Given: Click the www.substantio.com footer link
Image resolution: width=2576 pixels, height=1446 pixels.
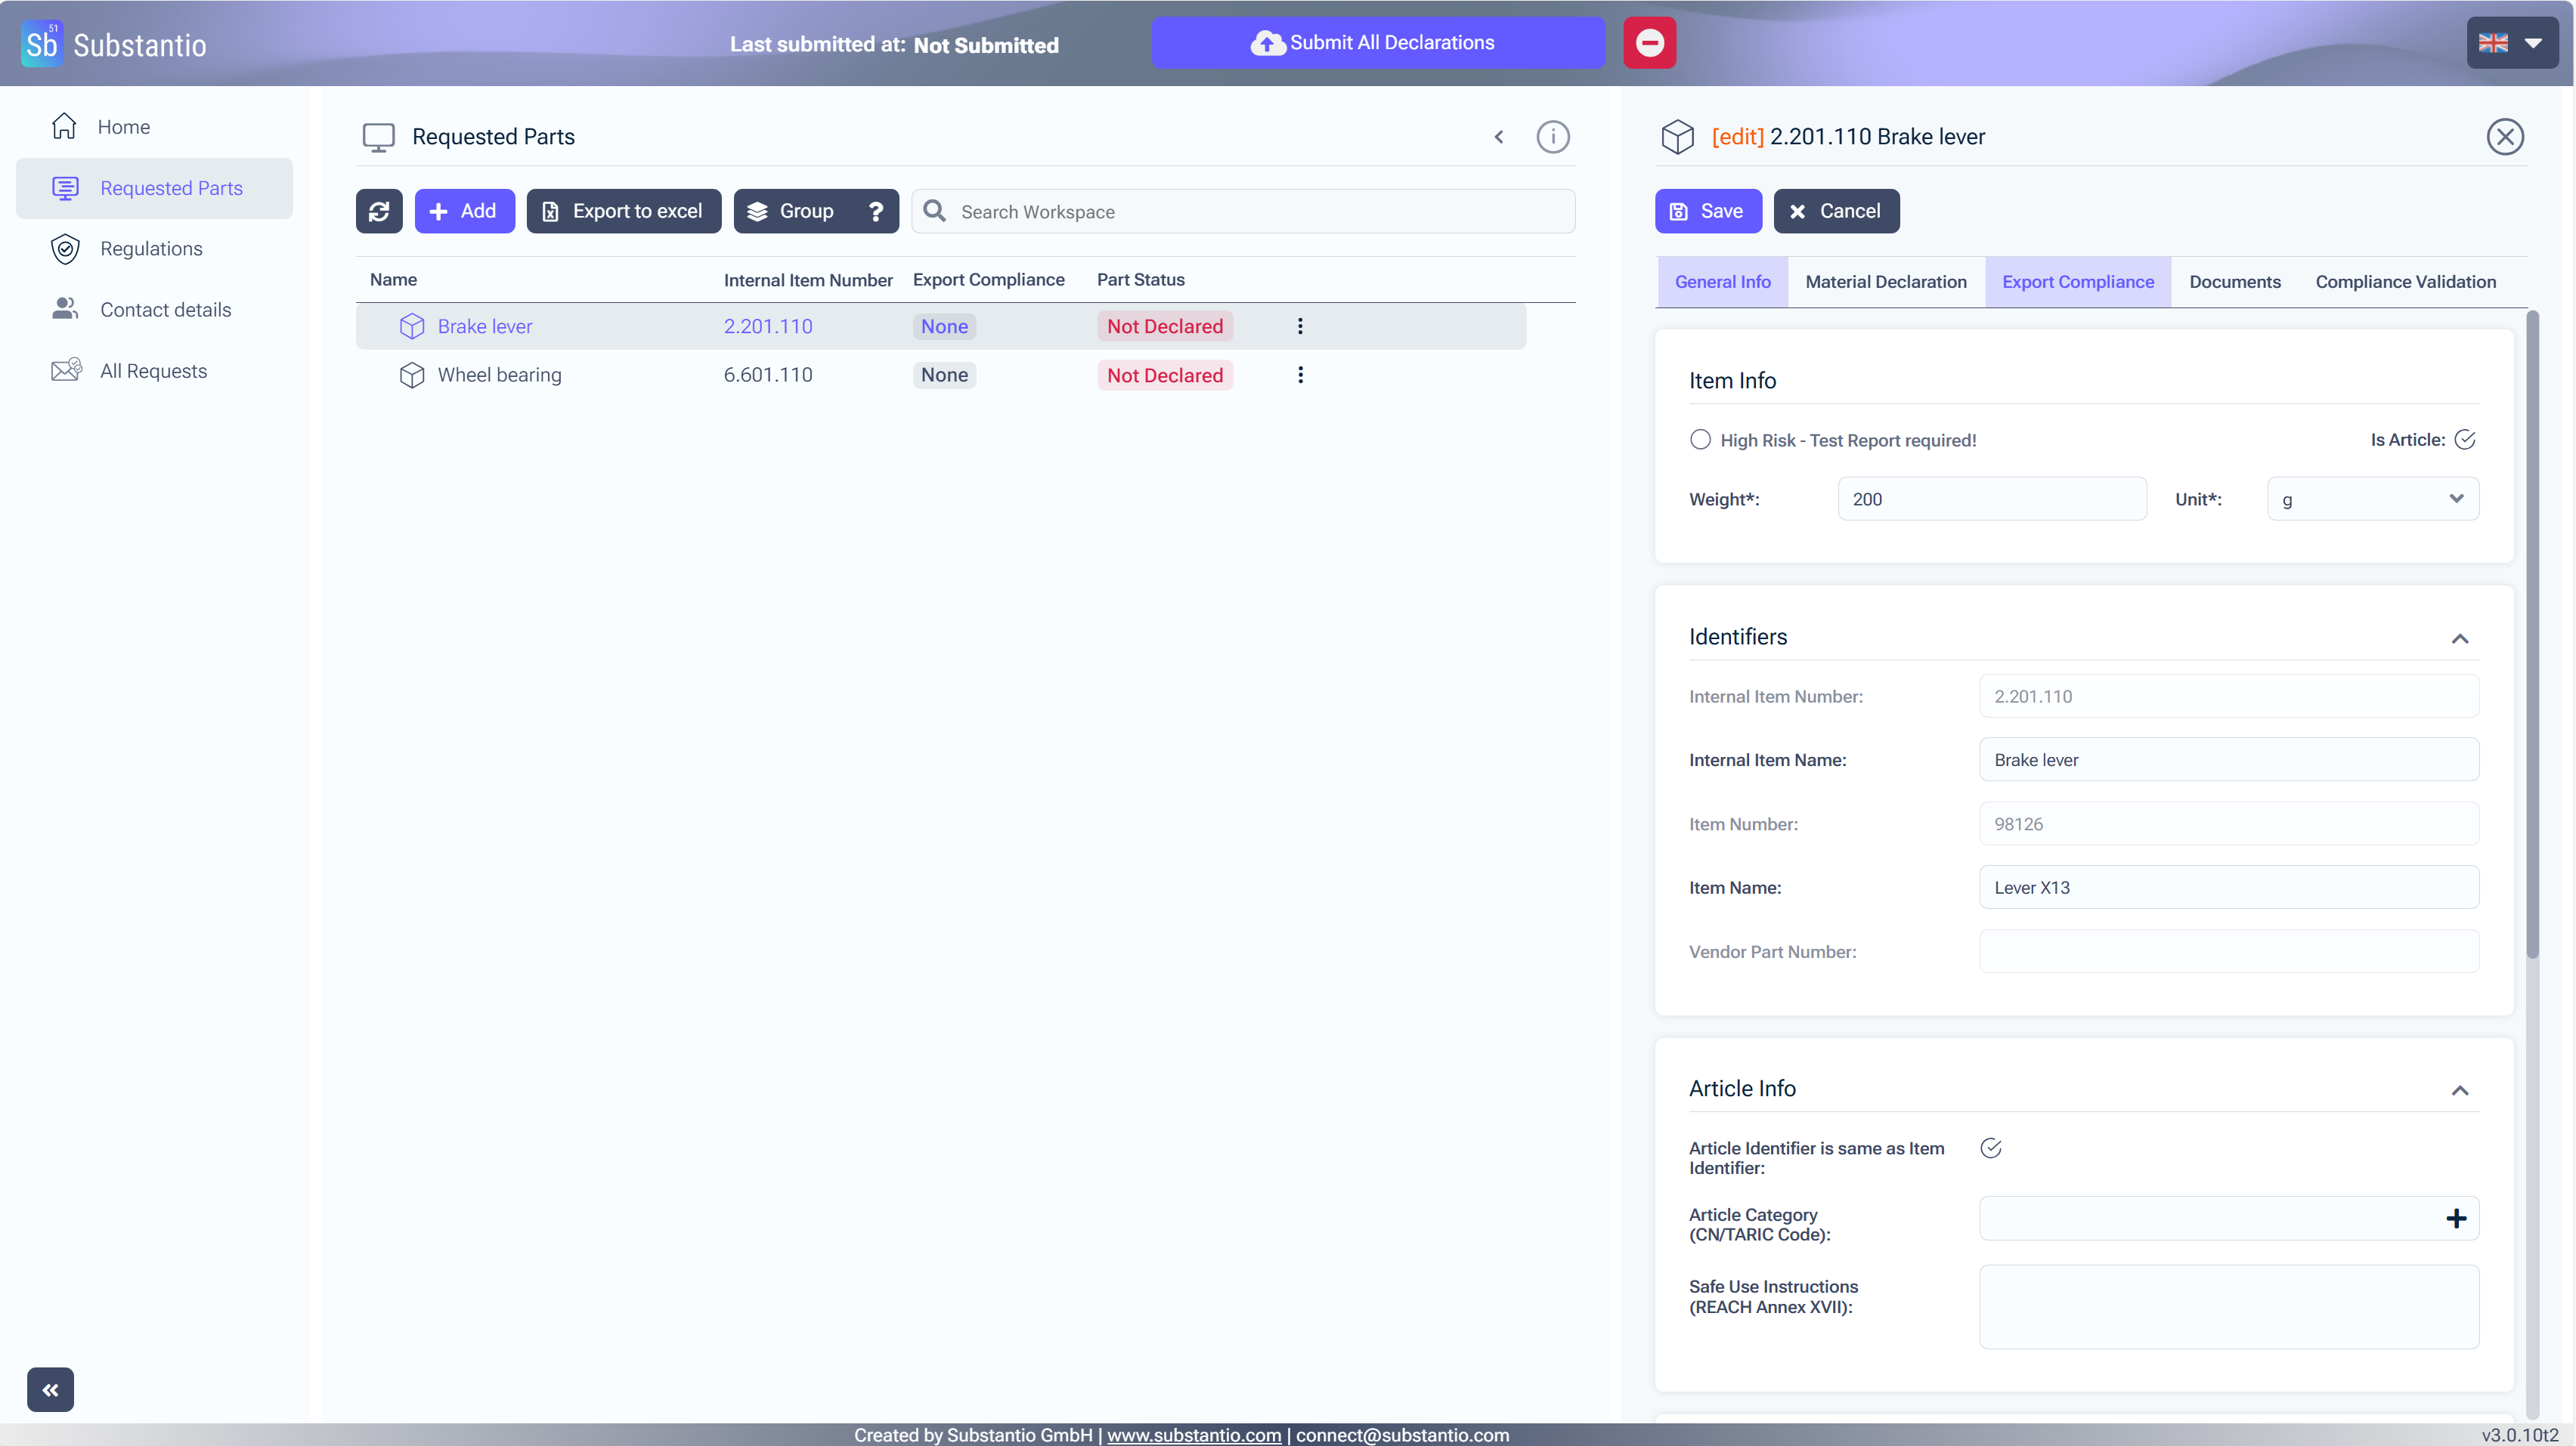Looking at the screenshot, I should pyautogui.click(x=1193, y=1435).
